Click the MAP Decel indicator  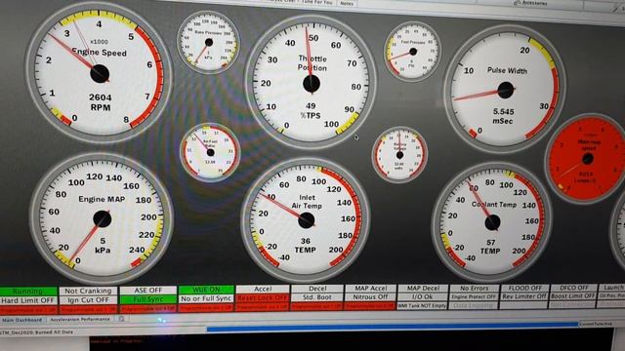point(423,289)
